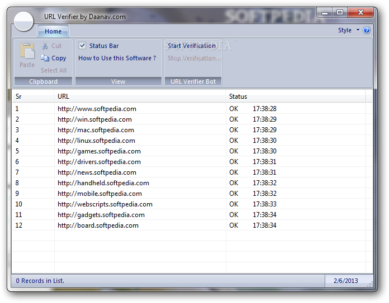Click the Sr column header
389x303 pixels.
(33, 97)
